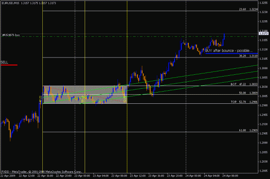The height and width of the screenshot is (179, 270).
Task: Click the 1.2955 price axis value
Action: [264, 115]
